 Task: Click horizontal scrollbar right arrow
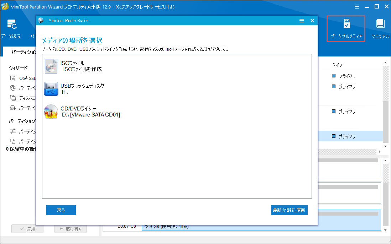click(380, 152)
